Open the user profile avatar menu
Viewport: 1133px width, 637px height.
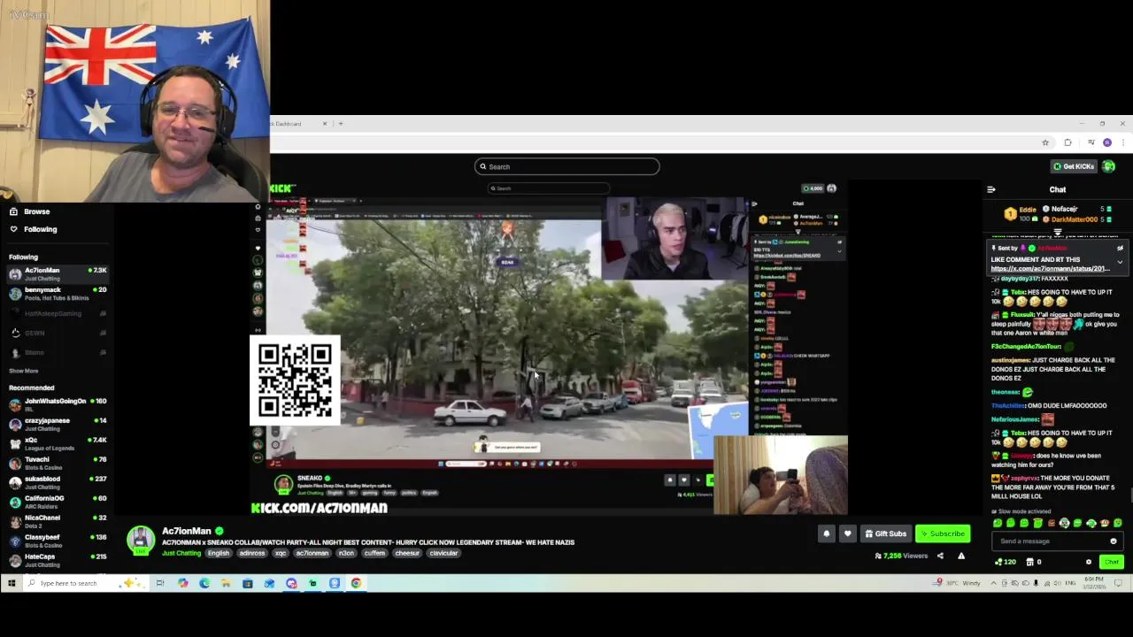click(x=1108, y=166)
